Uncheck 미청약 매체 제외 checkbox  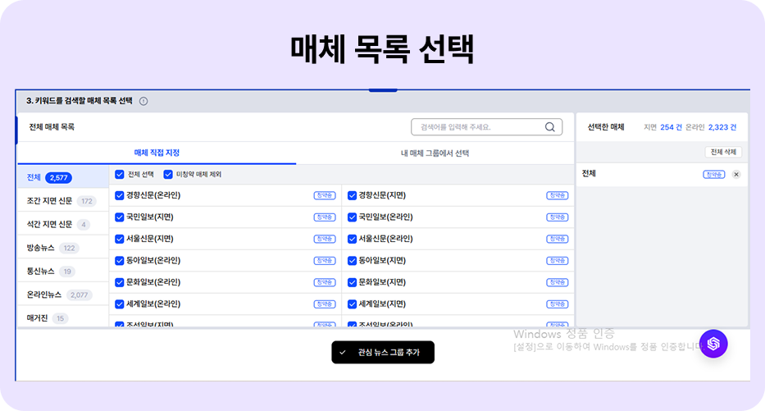(x=168, y=174)
